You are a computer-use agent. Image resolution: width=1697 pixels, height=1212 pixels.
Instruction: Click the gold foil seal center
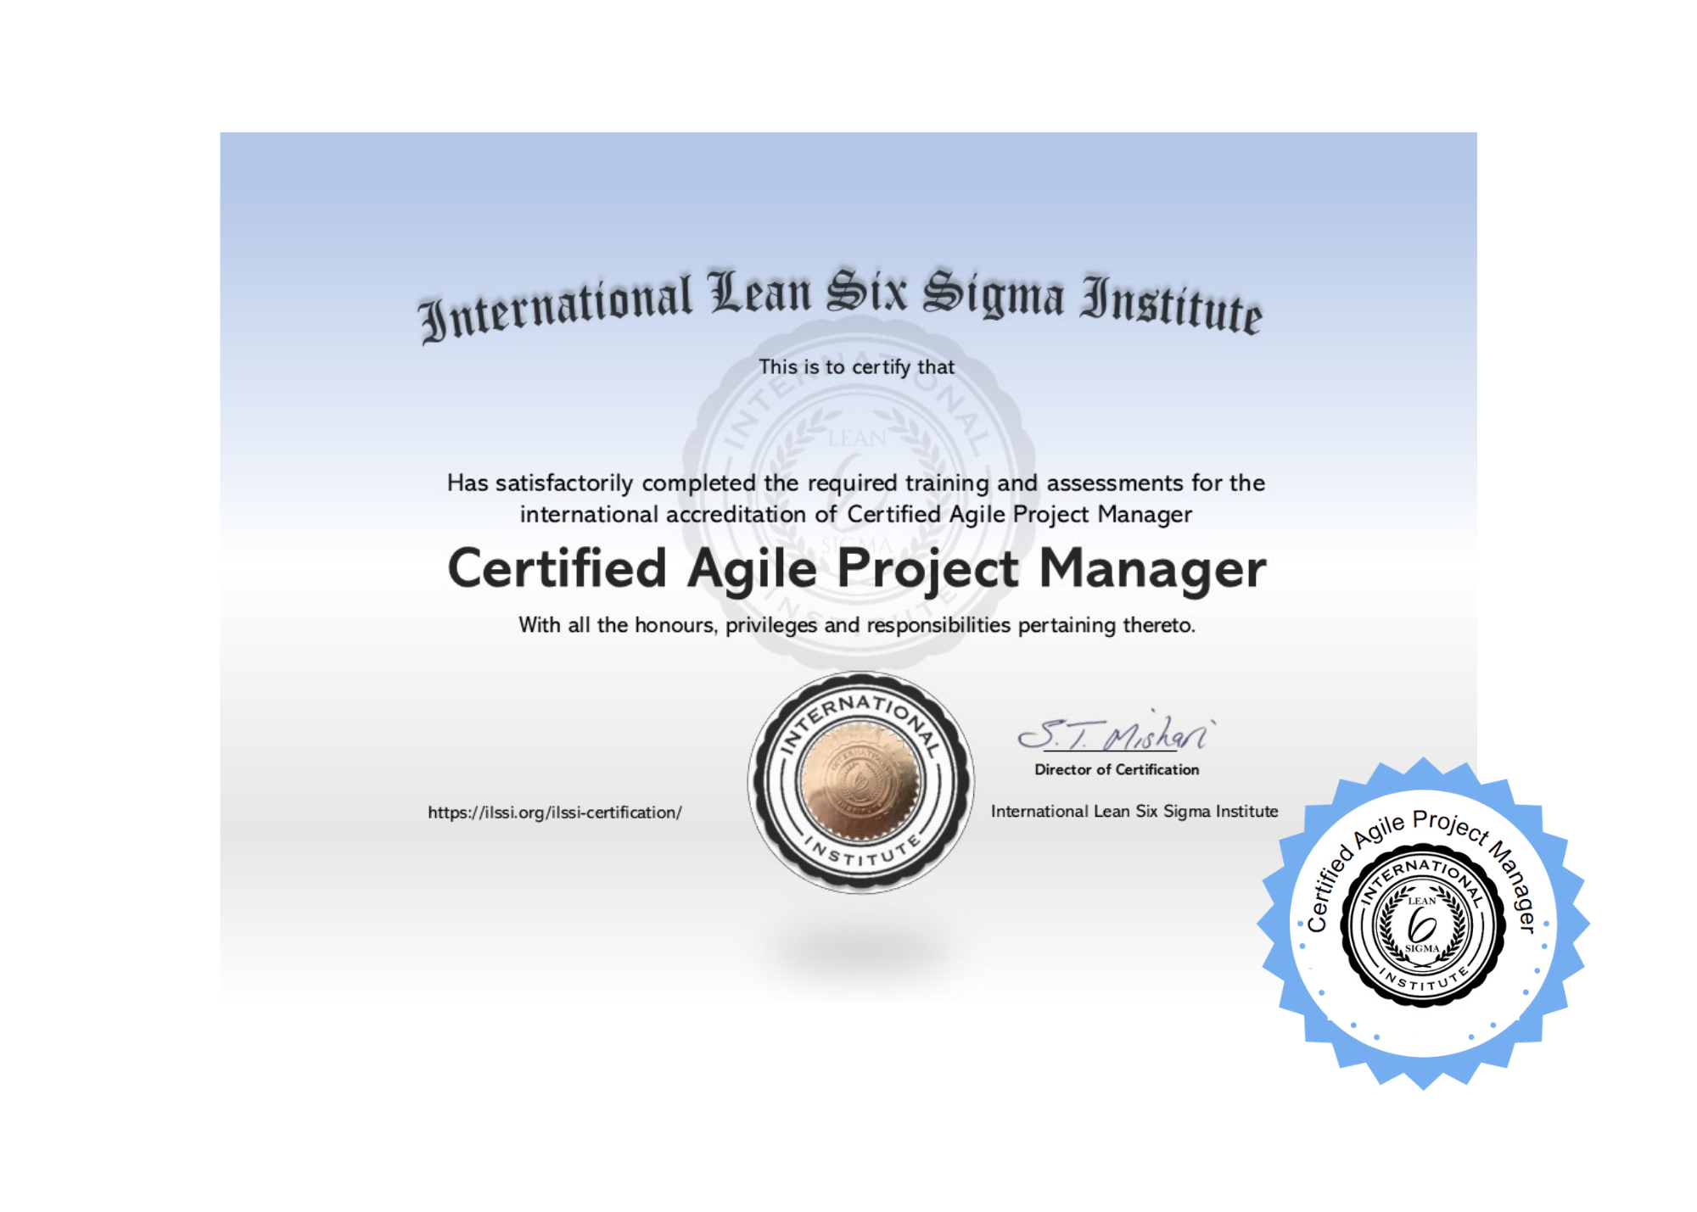(860, 782)
